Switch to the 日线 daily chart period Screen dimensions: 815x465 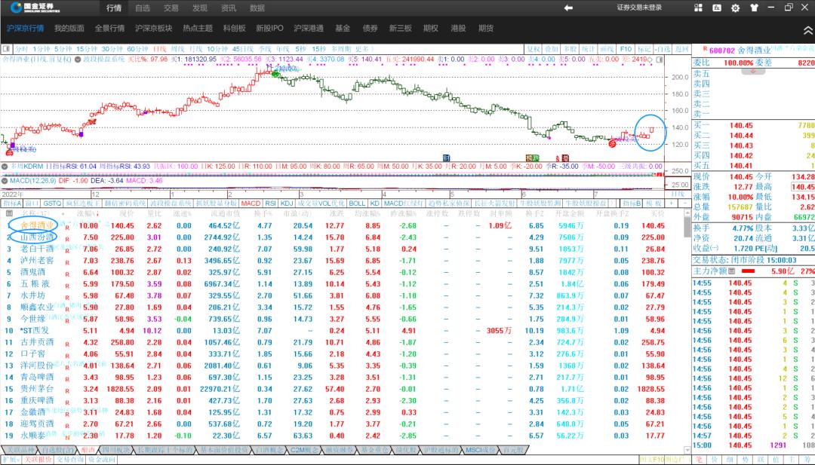click(159, 48)
